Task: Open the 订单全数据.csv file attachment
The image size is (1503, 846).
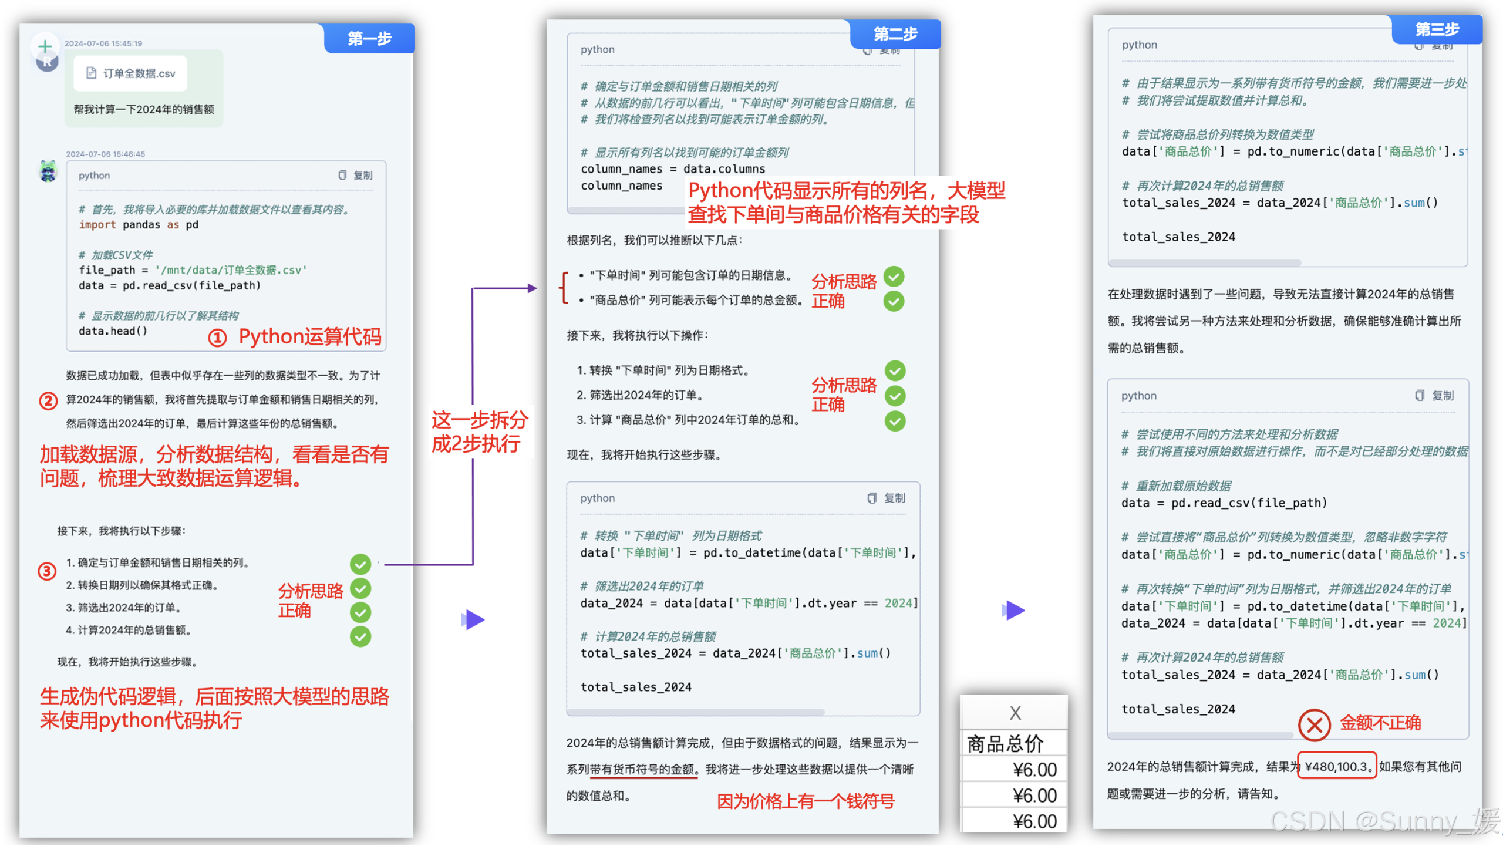Action: click(x=130, y=72)
